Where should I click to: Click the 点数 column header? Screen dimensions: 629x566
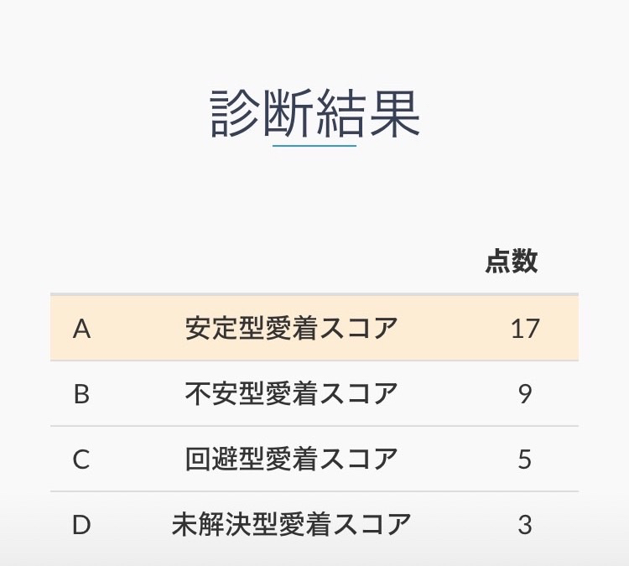(x=512, y=262)
